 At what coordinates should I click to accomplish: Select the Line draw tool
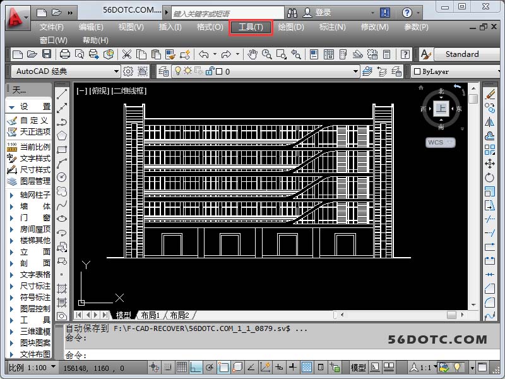pos(62,93)
